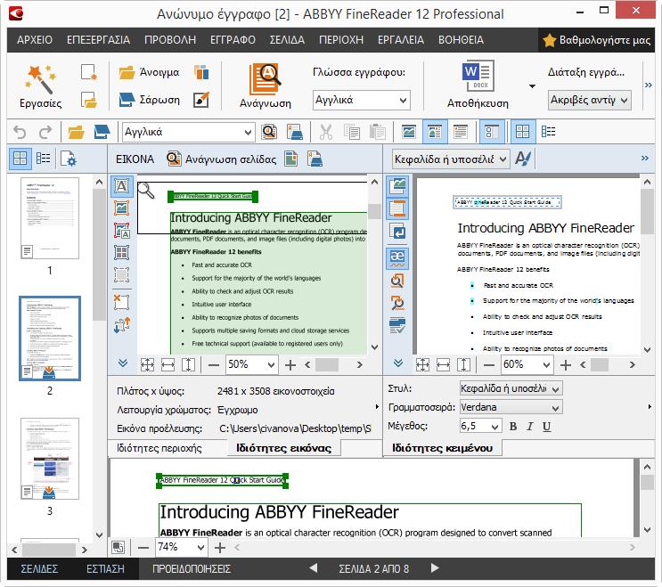Click the style editor A icon
Viewport: 662px width, 587px height.
pyautogui.click(x=524, y=159)
